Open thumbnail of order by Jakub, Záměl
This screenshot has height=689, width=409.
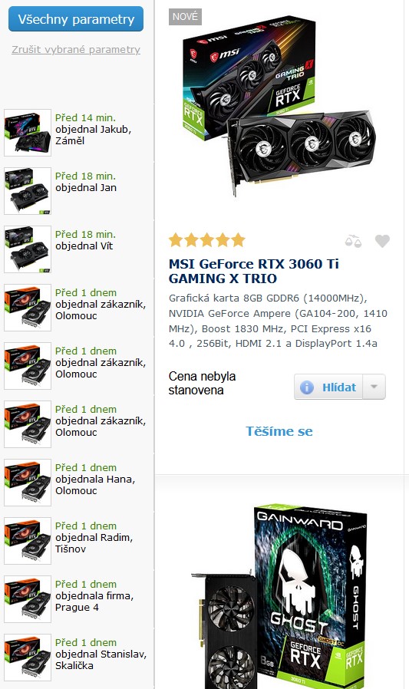(28, 133)
